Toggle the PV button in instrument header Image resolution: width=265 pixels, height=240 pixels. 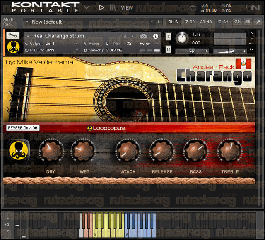(251, 49)
